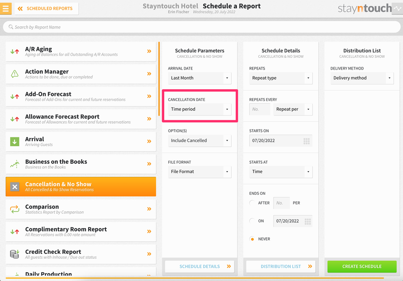The image size is (403, 281).
Task: Click the activity pulse icon in header
Action: coord(397,8)
